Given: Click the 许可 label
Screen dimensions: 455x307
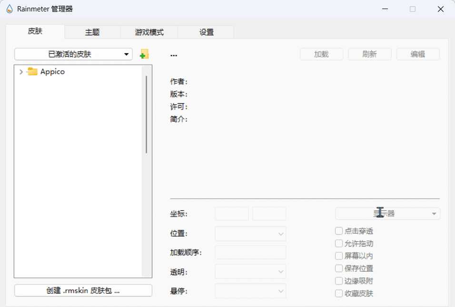Looking at the screenshot, I should pos(179,107).
